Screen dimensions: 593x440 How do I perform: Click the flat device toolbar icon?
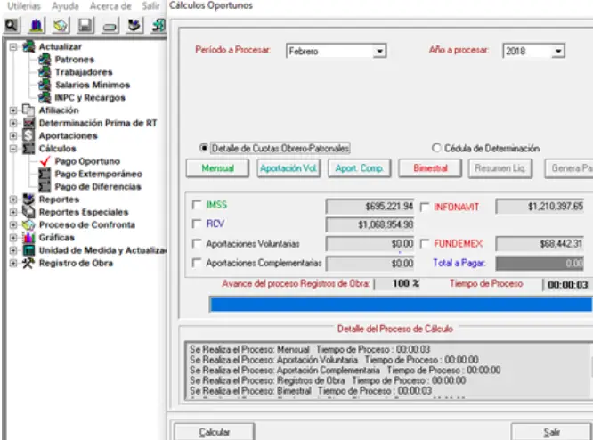(x=110, y=25)
